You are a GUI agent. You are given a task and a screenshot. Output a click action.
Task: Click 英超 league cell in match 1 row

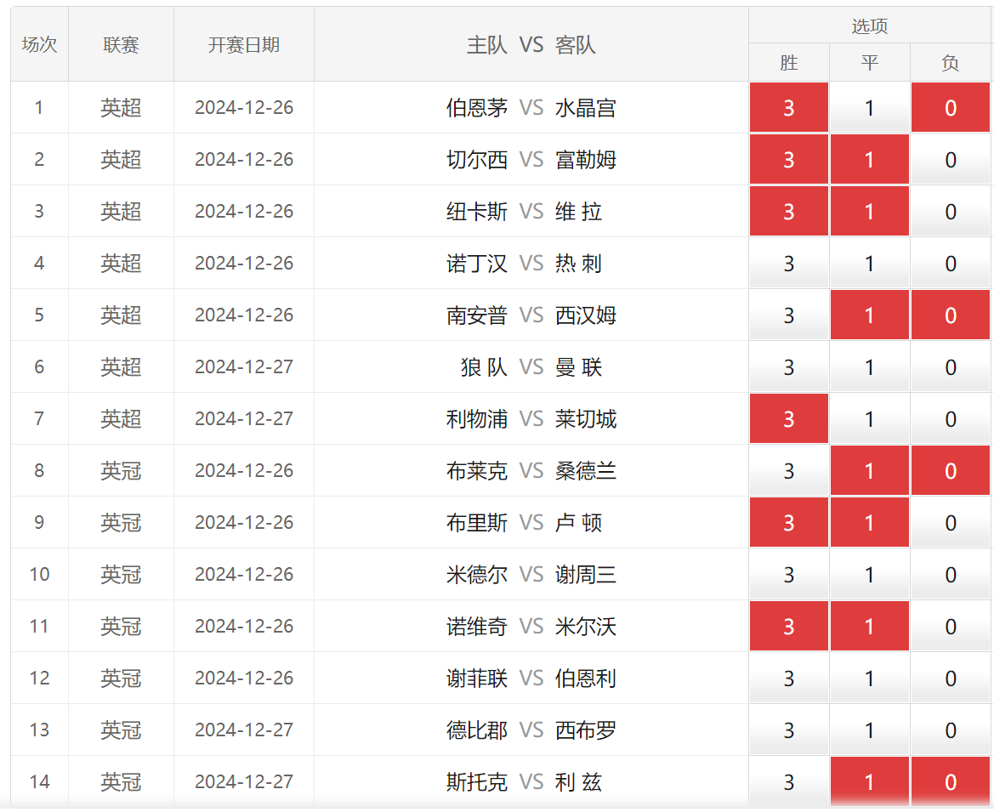point(121,107)
